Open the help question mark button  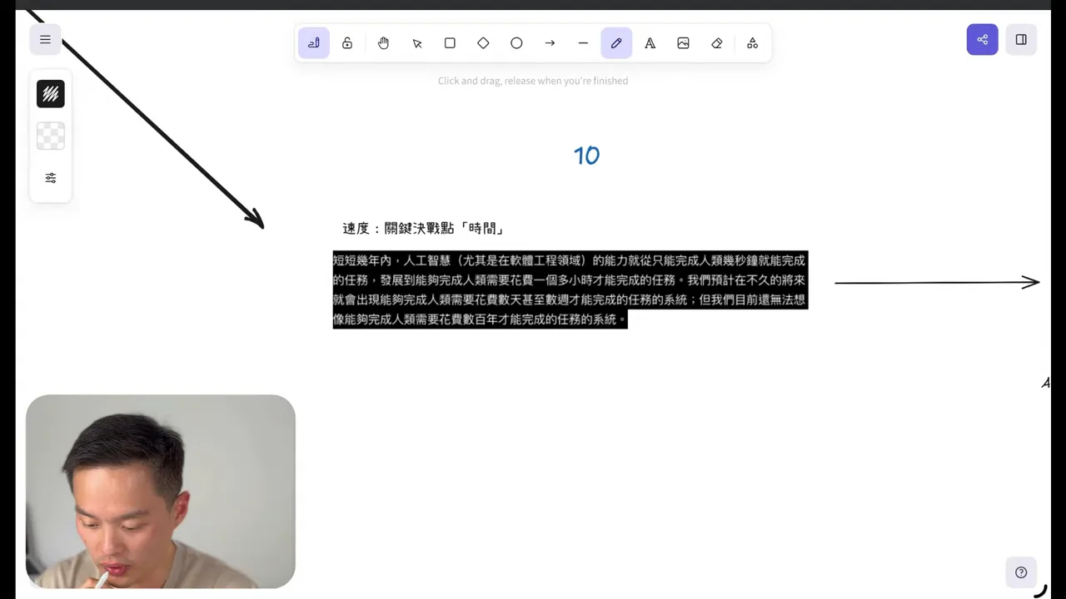(1021, 572)
